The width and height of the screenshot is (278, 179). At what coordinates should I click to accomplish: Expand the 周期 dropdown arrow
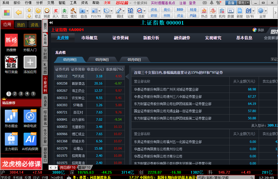pos(112,11)
